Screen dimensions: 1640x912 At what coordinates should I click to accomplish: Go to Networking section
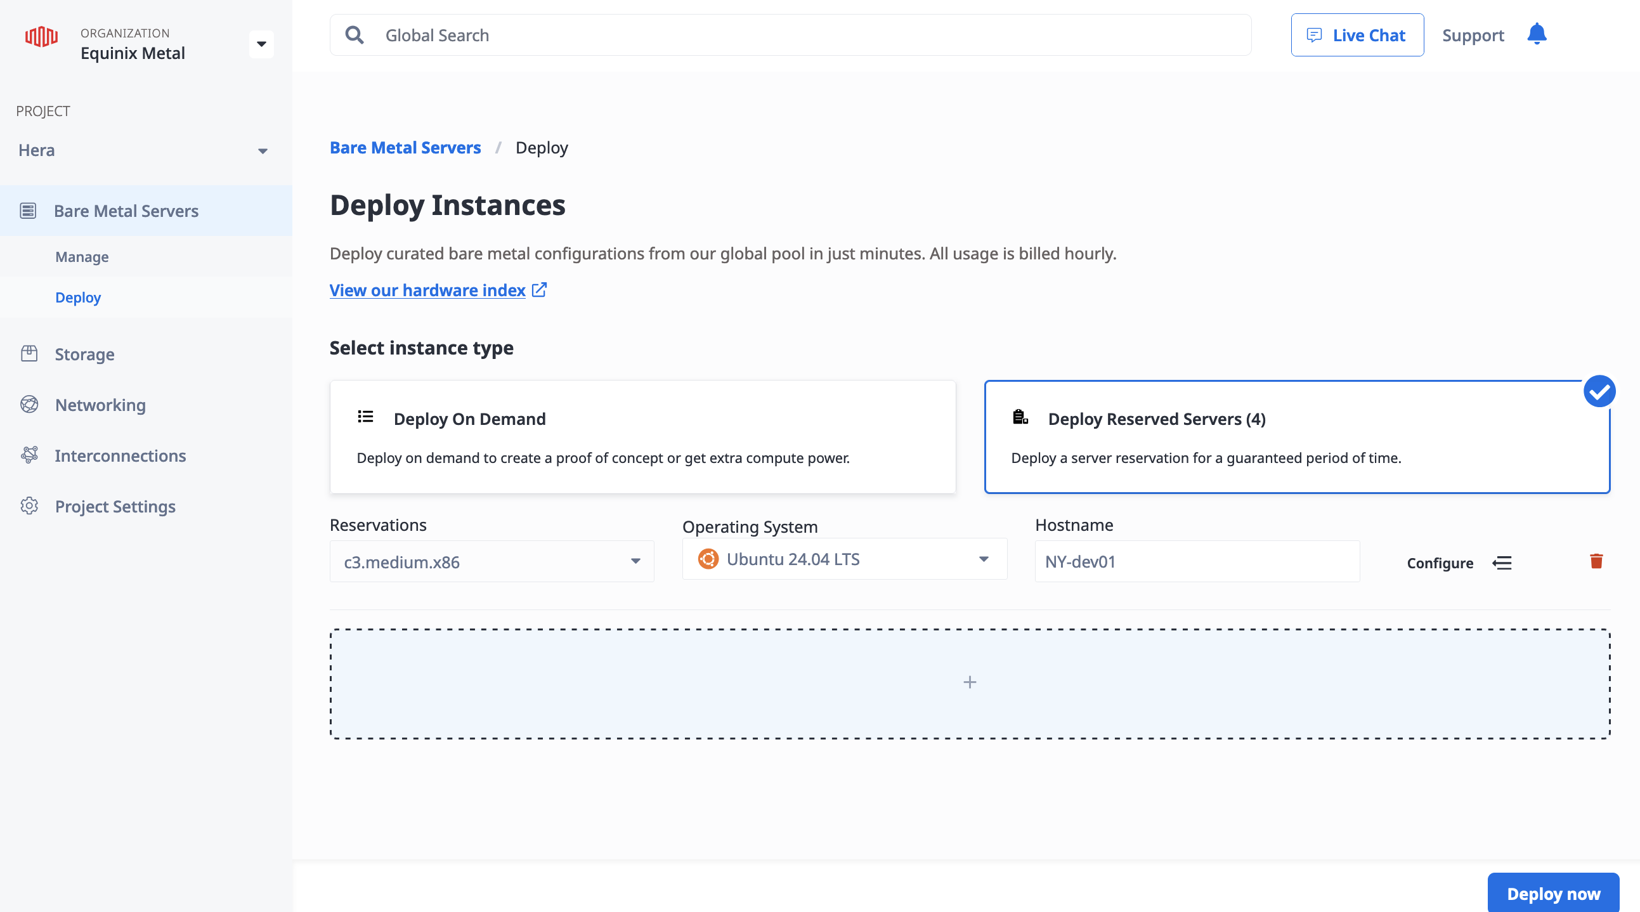coord(100,405)
